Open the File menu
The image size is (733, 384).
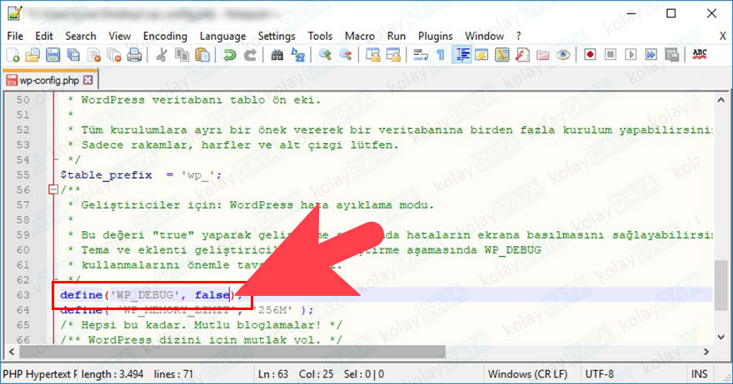tap(15, 36)
